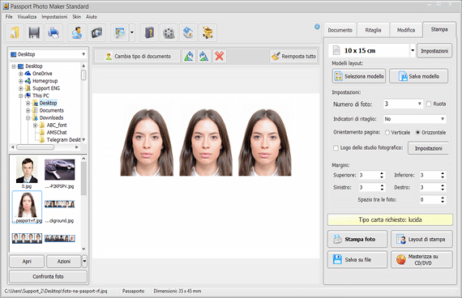
Task: Select the 0.jpg man photo thumbnail
Action: 27,172
